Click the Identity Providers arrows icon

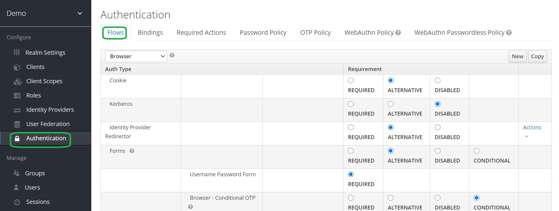click(x=17, y=110)
